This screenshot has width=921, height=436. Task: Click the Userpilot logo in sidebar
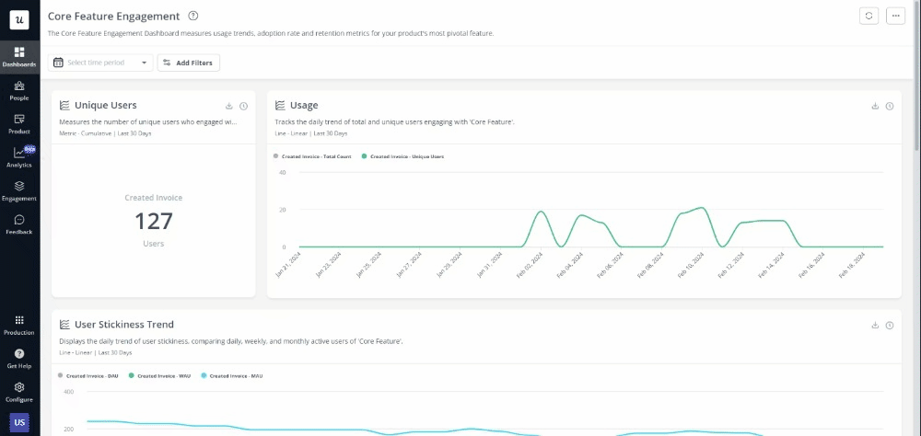[x=19, y=19]
